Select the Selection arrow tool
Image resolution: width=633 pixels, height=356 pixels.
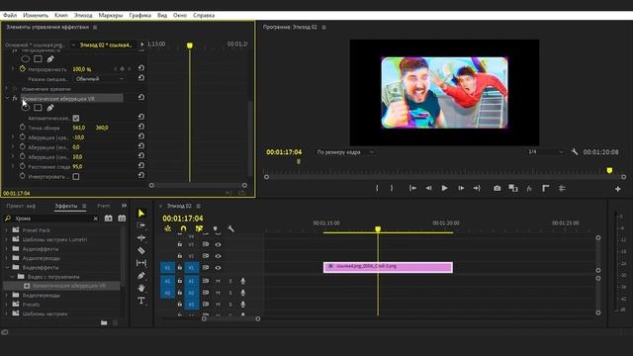click(x=140, y=214)
